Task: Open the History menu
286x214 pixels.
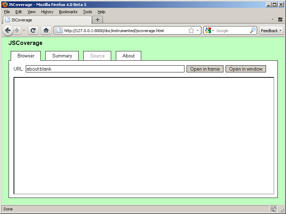Action: coord(47,12)
